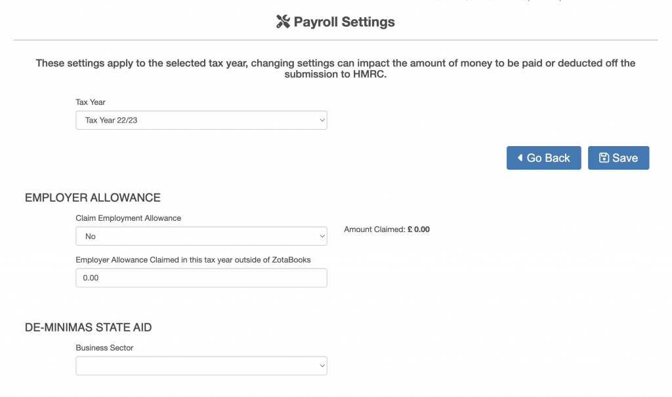Click the Payroll Settings page title

point(344,22)
